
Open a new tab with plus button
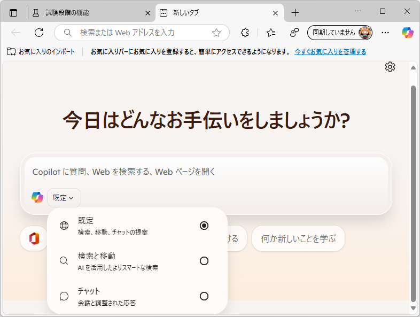(295, 12)
